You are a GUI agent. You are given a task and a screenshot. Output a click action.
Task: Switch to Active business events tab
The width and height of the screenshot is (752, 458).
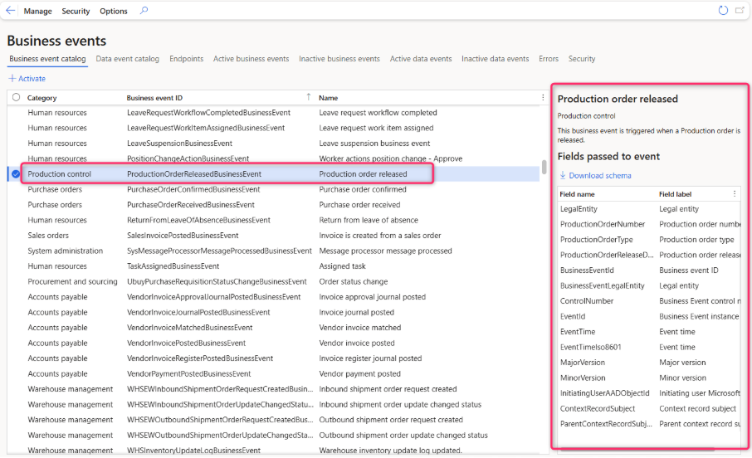[x=251, y=59]
